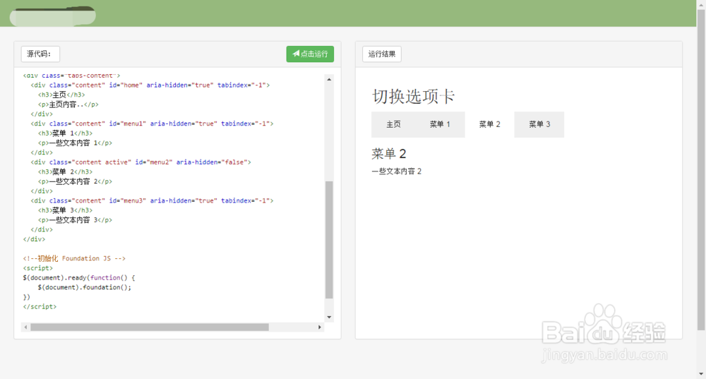Click the <p>一些文本内容 1</p> code line

click(x=76, y=143)
